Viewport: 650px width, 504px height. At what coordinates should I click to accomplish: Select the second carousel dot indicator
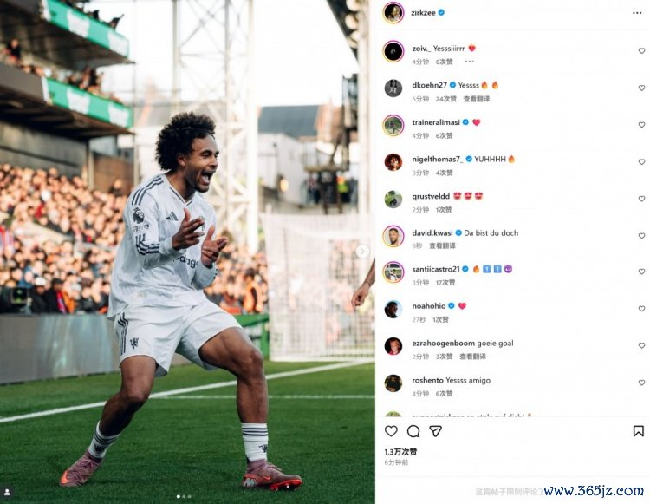pyautogui.click(x=184, y=496)
